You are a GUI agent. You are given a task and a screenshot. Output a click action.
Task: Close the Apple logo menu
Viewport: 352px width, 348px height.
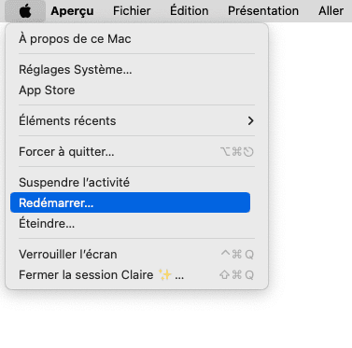tap(25, 11)
